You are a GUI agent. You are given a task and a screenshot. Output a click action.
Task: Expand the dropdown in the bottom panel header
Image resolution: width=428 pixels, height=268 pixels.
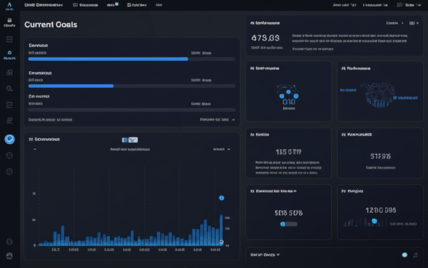pos(265,255)
